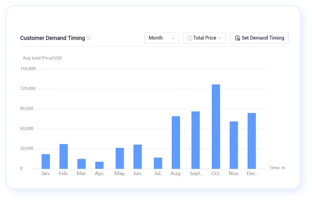Click the clock icon in Set Demand Timing

[238, 38]
